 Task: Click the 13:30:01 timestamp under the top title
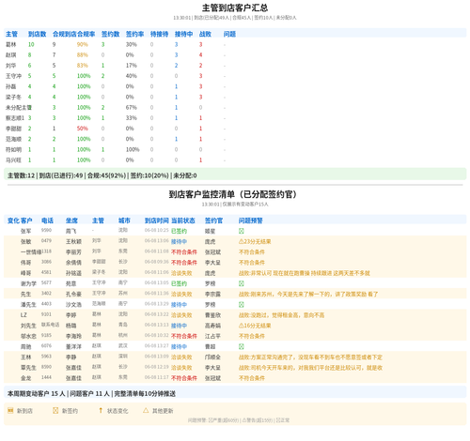(x=182, y=18)
